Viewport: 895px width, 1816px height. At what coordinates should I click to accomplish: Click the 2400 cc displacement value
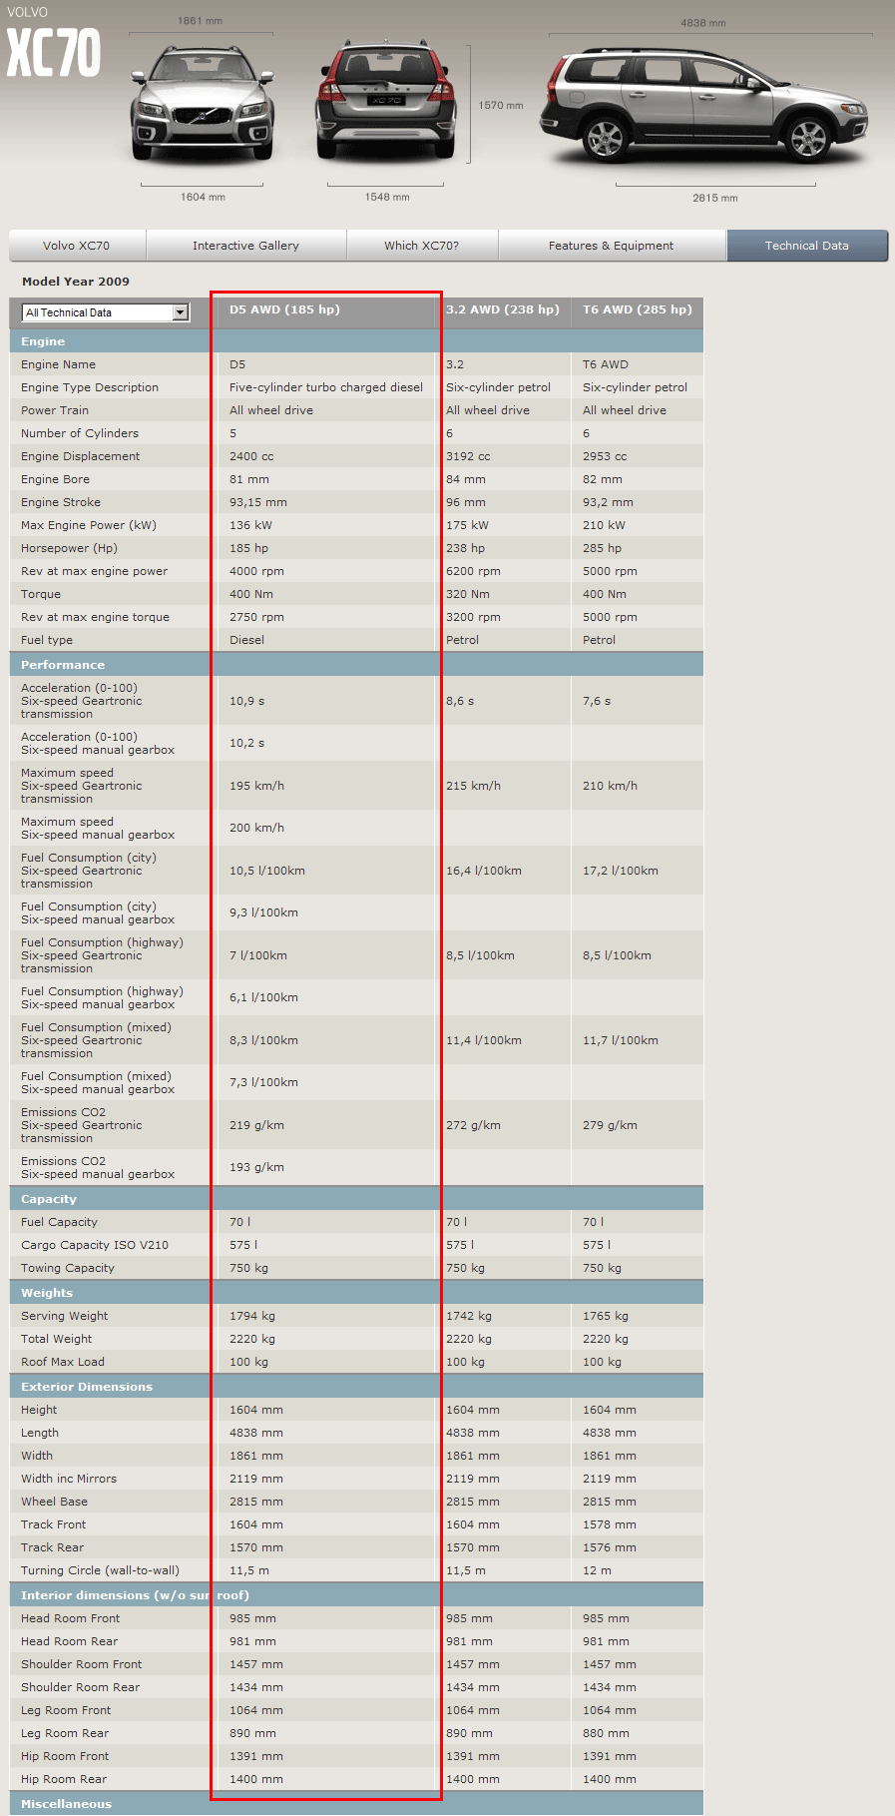(251, 456)
